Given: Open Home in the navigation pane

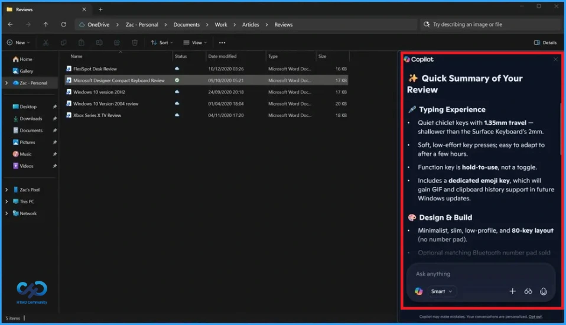Looking at the screenshot, I should [25, 59].
